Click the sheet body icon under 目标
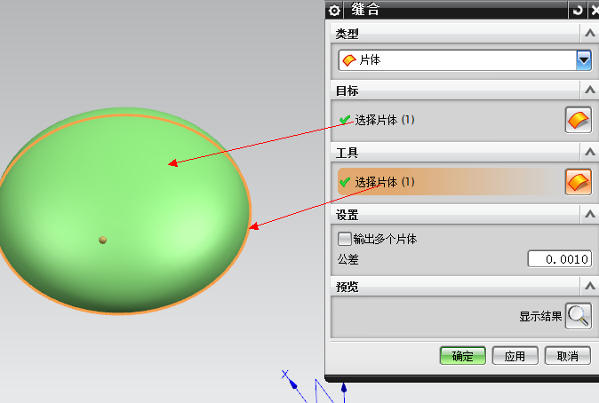 pos(578,120)
